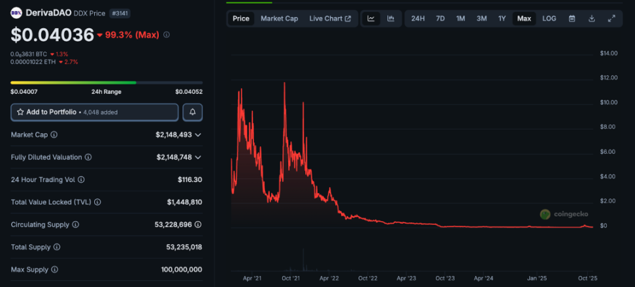Click info icon next to Market Cap
The image size is (635, 287).
click(x=54, y=135)
